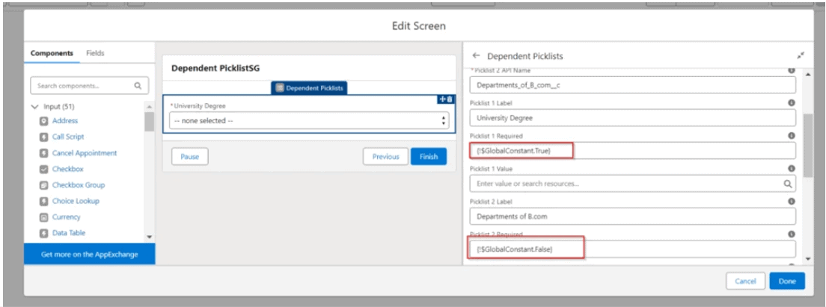The image size is (826, 307).
Task: Switch to the Fields tab
Action: point(95,53)
